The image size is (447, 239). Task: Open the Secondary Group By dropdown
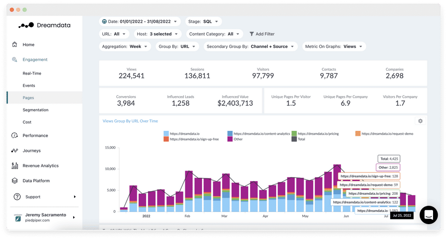point(251,47)
